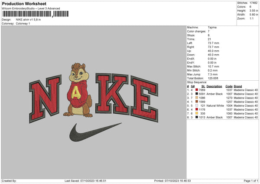Click Madeira Classic 40 in stop row 1

pyautogui.click(x=246, y=90)
